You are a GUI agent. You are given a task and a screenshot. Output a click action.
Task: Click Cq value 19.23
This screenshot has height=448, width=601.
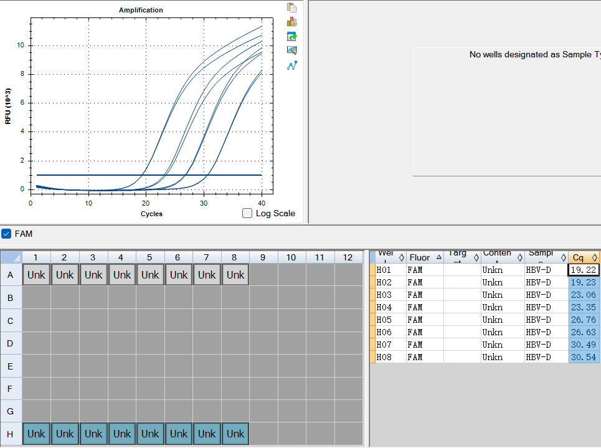(x=584, y=282)
